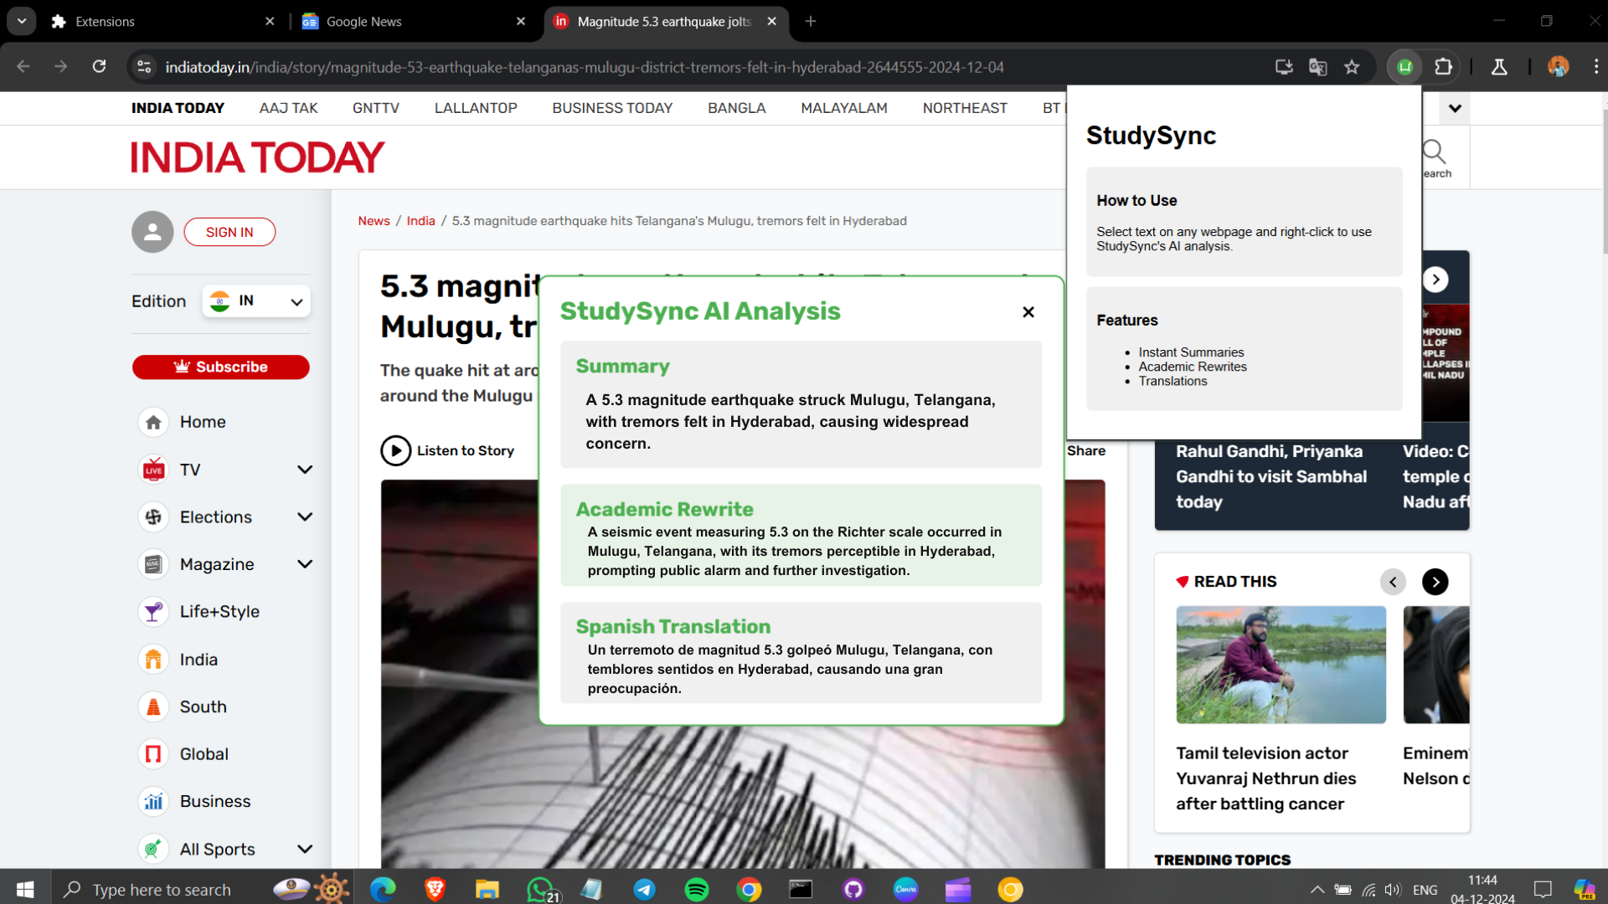Bookmark this page with the star icon
Viewport: 1608px width, 904px height.
[x=1352, y=67]
